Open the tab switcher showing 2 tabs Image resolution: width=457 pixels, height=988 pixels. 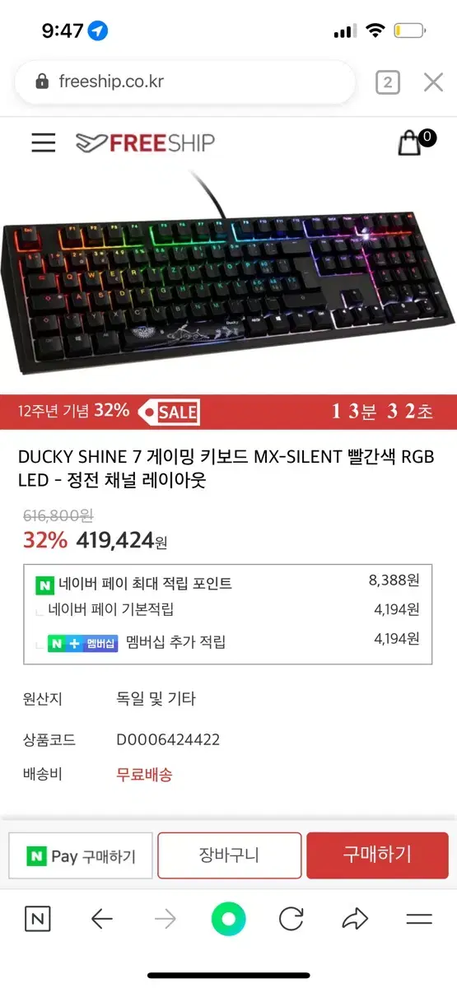pyautogui.click(x=388, y=82)
